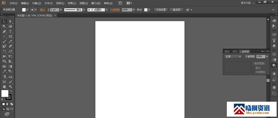Click the 首选项 button
278x118 pixels.
point(177,10)
